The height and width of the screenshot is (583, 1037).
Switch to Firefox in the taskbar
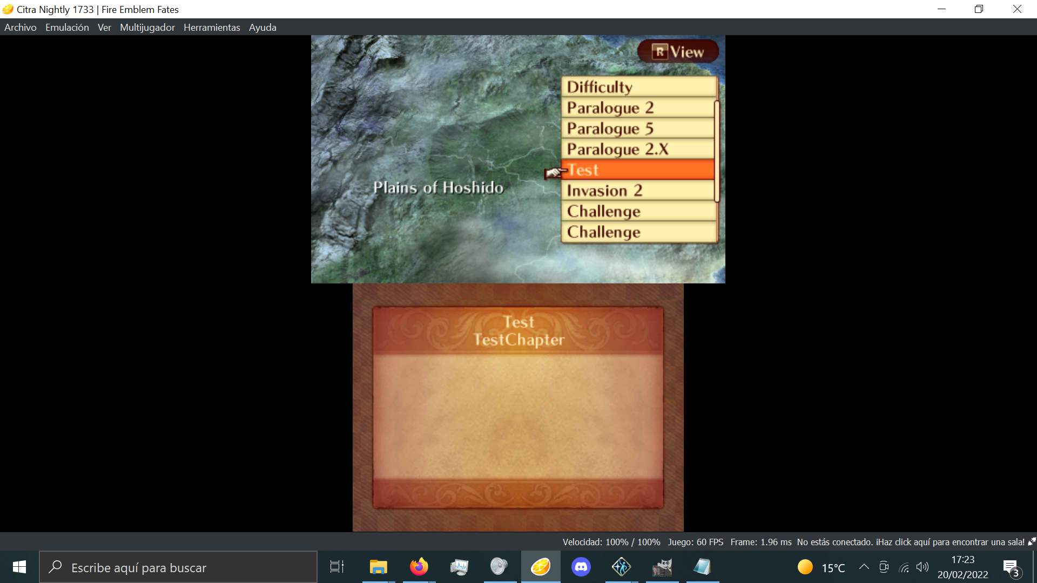point(419,567)
